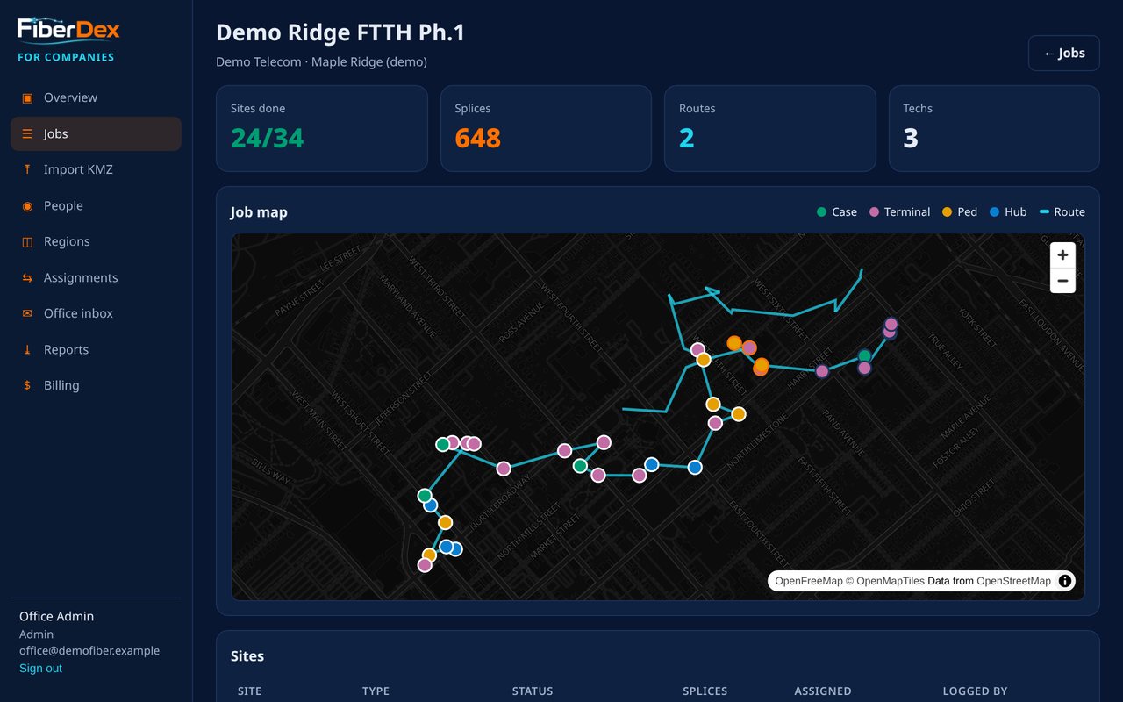This screenshot has width=1123, height=702.
Task: Click the FiberDex logo
Action: [68, 30]
